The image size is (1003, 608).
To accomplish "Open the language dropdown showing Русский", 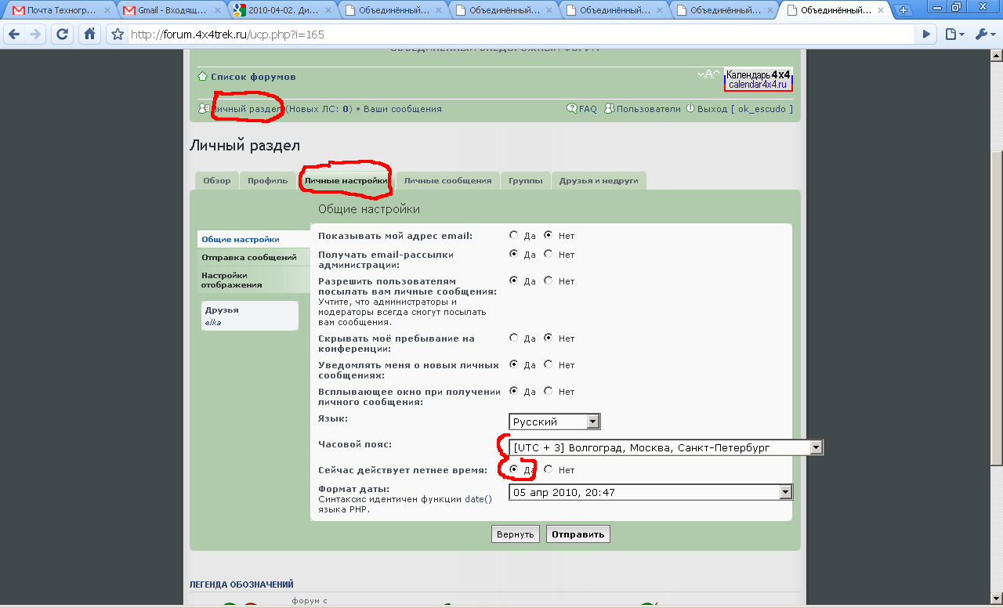I will 554,422.
